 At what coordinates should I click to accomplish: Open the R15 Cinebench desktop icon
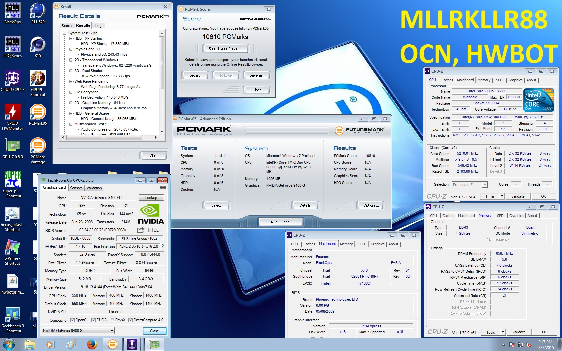(x=38, y=47)
